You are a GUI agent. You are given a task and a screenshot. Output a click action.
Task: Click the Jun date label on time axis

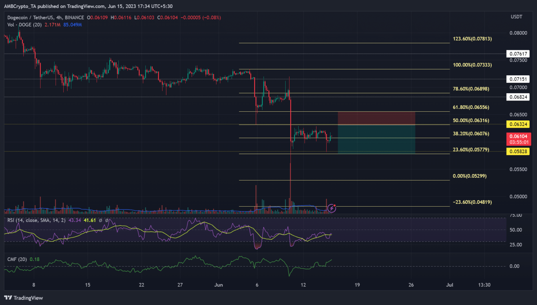(219, 285)
